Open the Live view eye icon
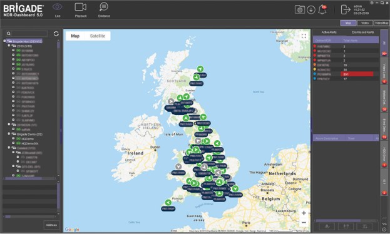The width and height of the screenshot is (390, 234). point(58,7)
